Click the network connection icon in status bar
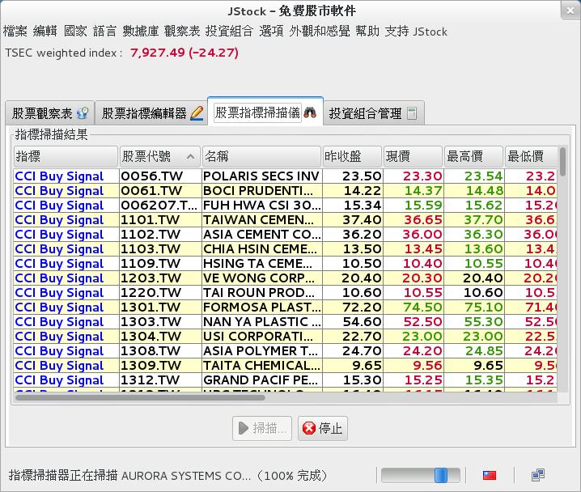Image resolution: width=581 pixels, height=492 pixels. [537, 475]
